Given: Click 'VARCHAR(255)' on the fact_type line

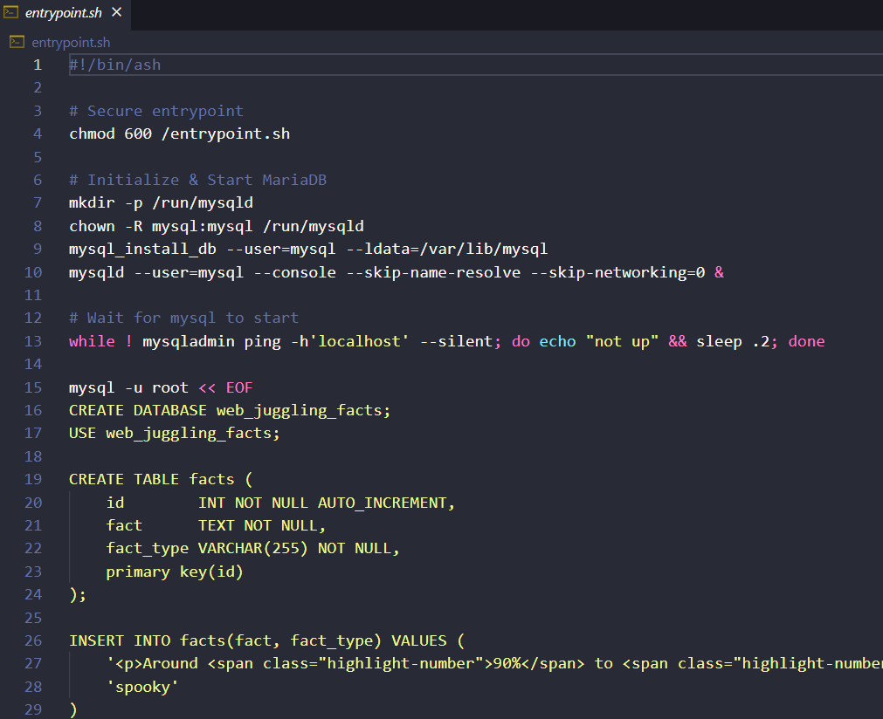Looking at the screenshot, I should [x=253, y=548].
